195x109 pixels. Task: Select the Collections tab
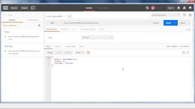pos(33,20)
